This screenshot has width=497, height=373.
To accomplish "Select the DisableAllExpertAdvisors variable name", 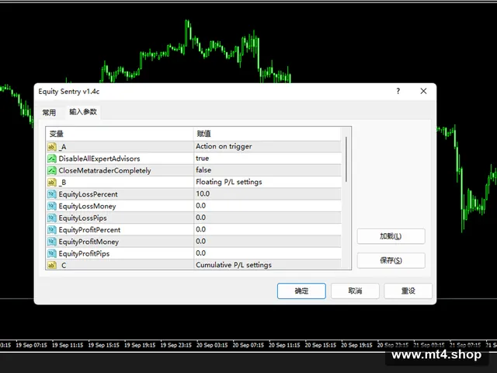I will pyautogui.click(x=99, y=159).
